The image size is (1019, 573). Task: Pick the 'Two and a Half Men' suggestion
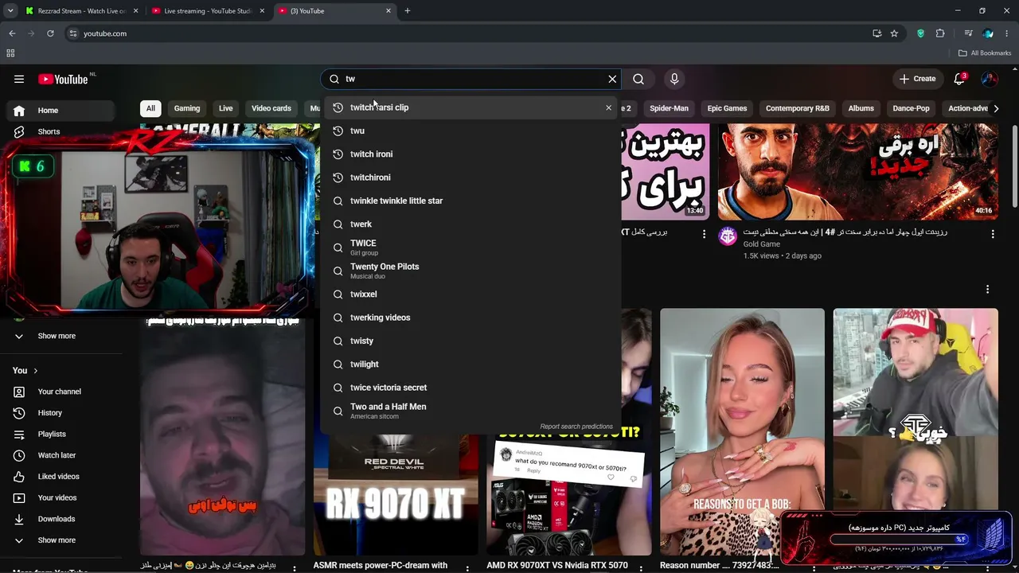(471, 411)
